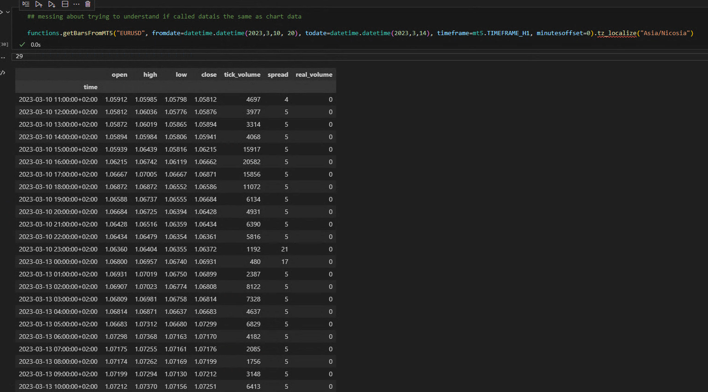
Task: Click the low column header
Action: tap(182, 74)
